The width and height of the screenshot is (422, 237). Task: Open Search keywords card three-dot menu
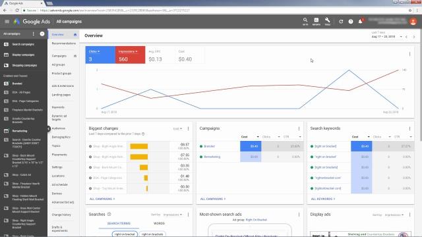pos(409,129)
